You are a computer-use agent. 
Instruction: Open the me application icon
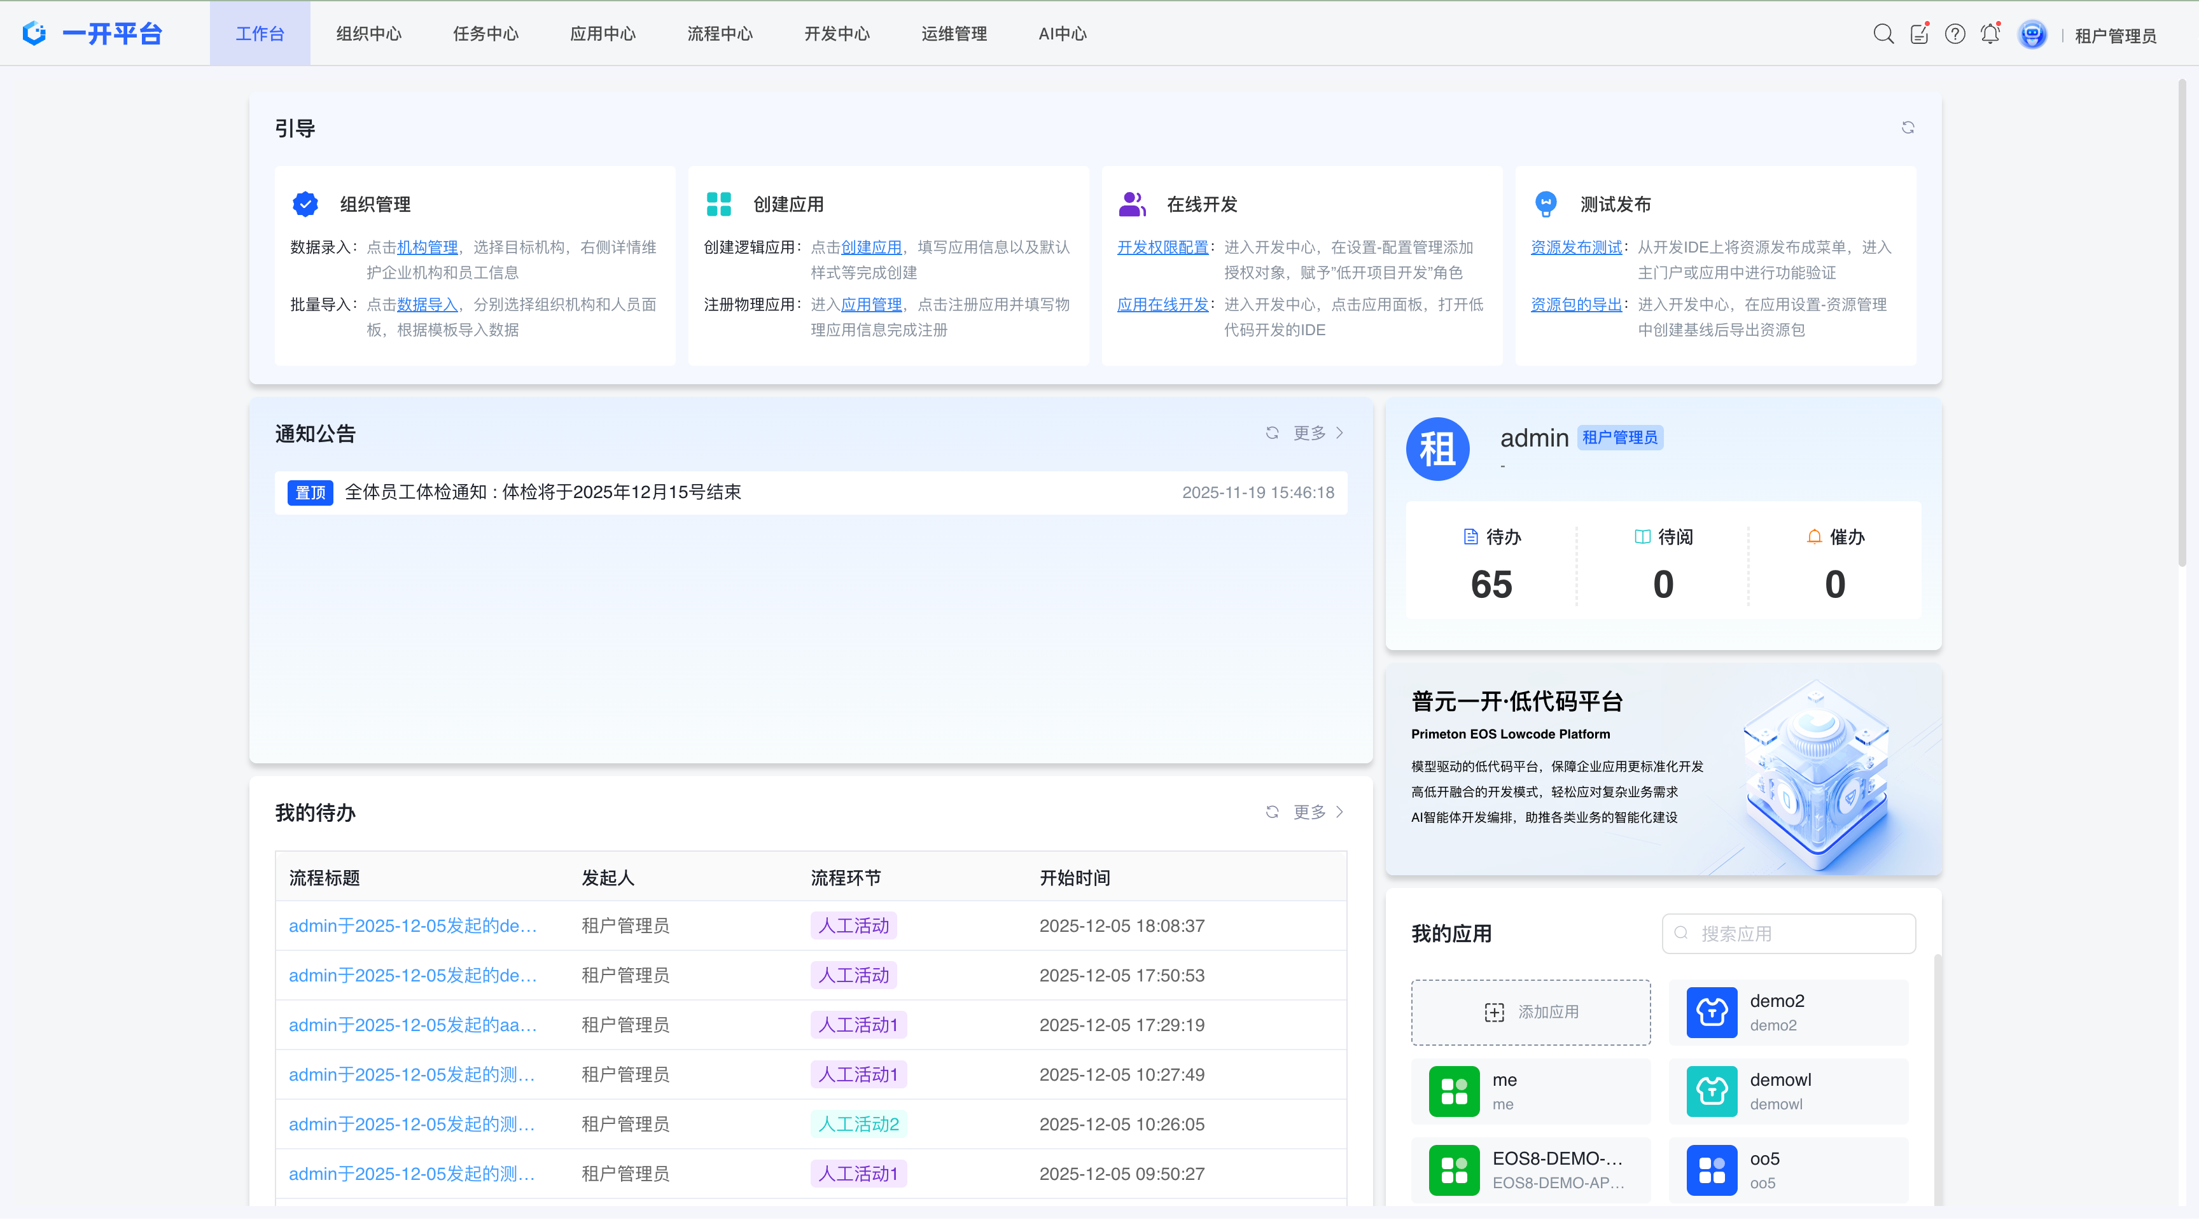[1454, 1091]
